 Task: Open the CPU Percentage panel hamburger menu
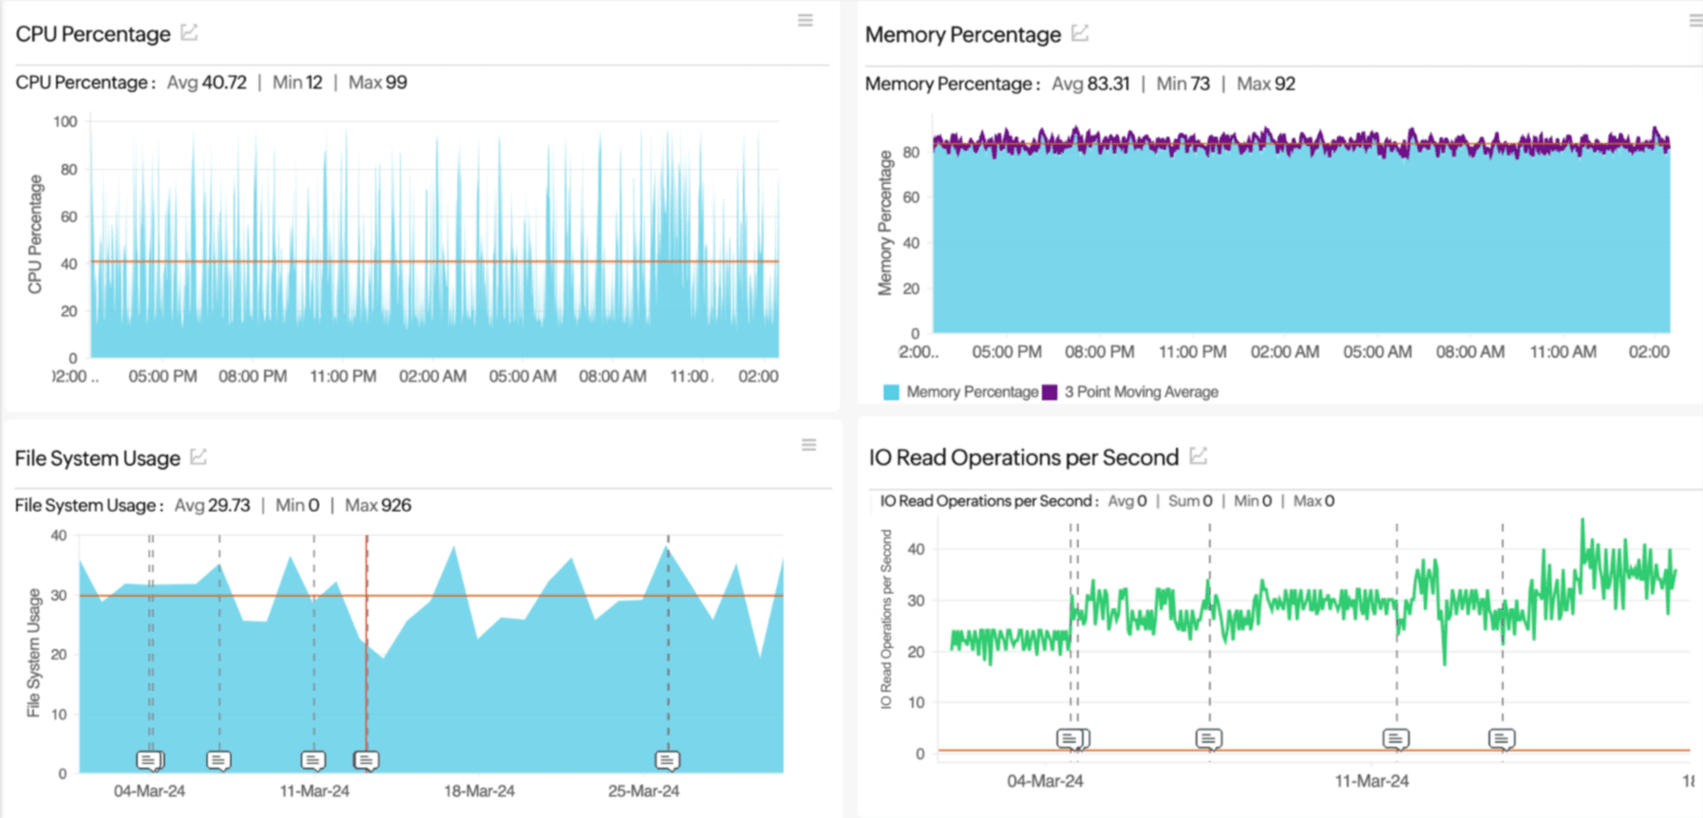coord(805,20)
